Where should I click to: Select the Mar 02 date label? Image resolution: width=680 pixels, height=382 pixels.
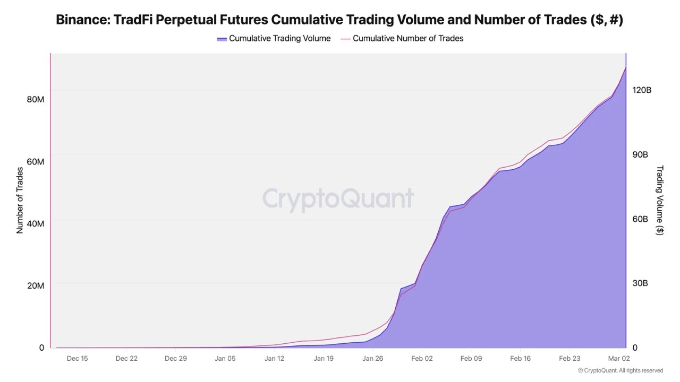(x=619, y=359)
